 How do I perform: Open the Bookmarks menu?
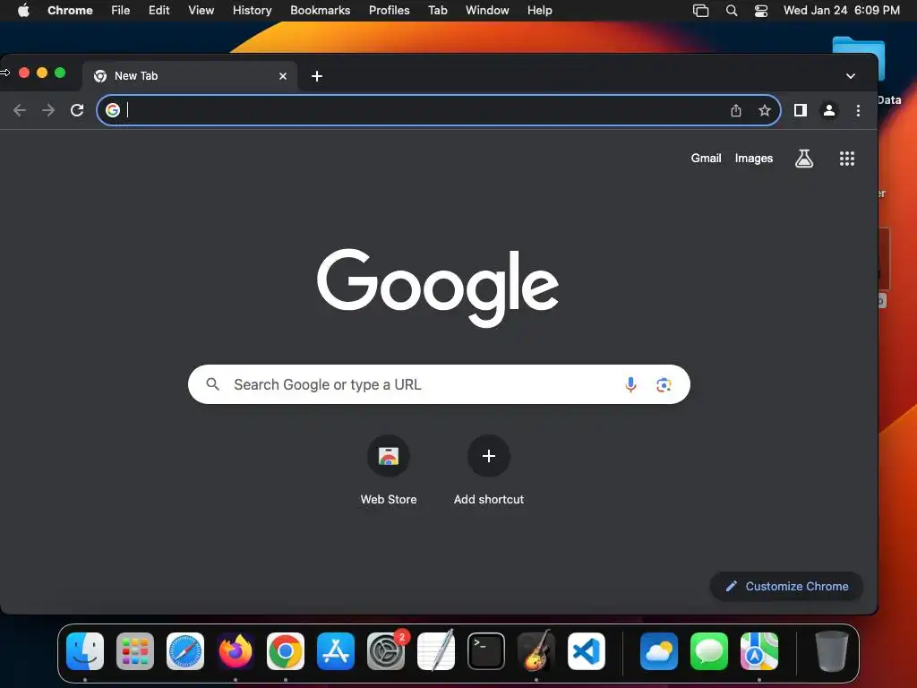[x=320, y=10]
